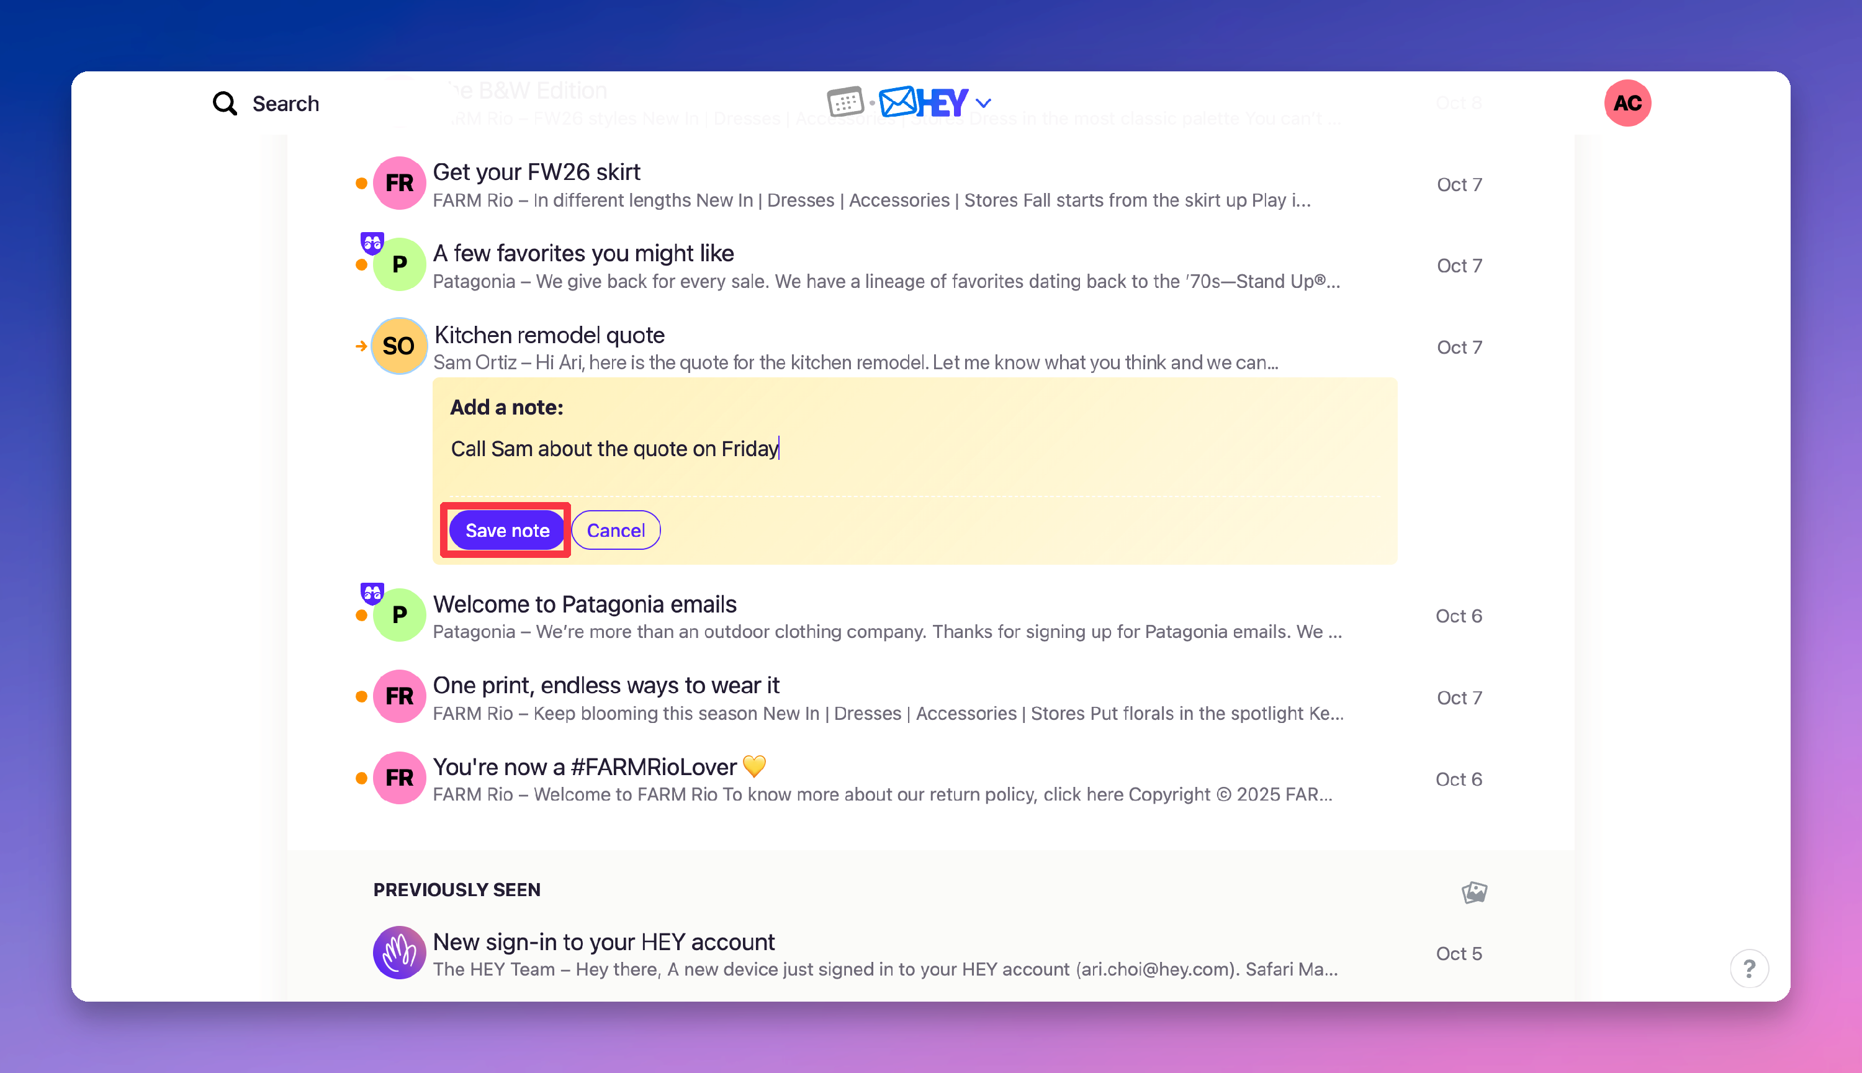Click into the note text field
This screenshot has height=1073, width=1862.
coord(914,449)
